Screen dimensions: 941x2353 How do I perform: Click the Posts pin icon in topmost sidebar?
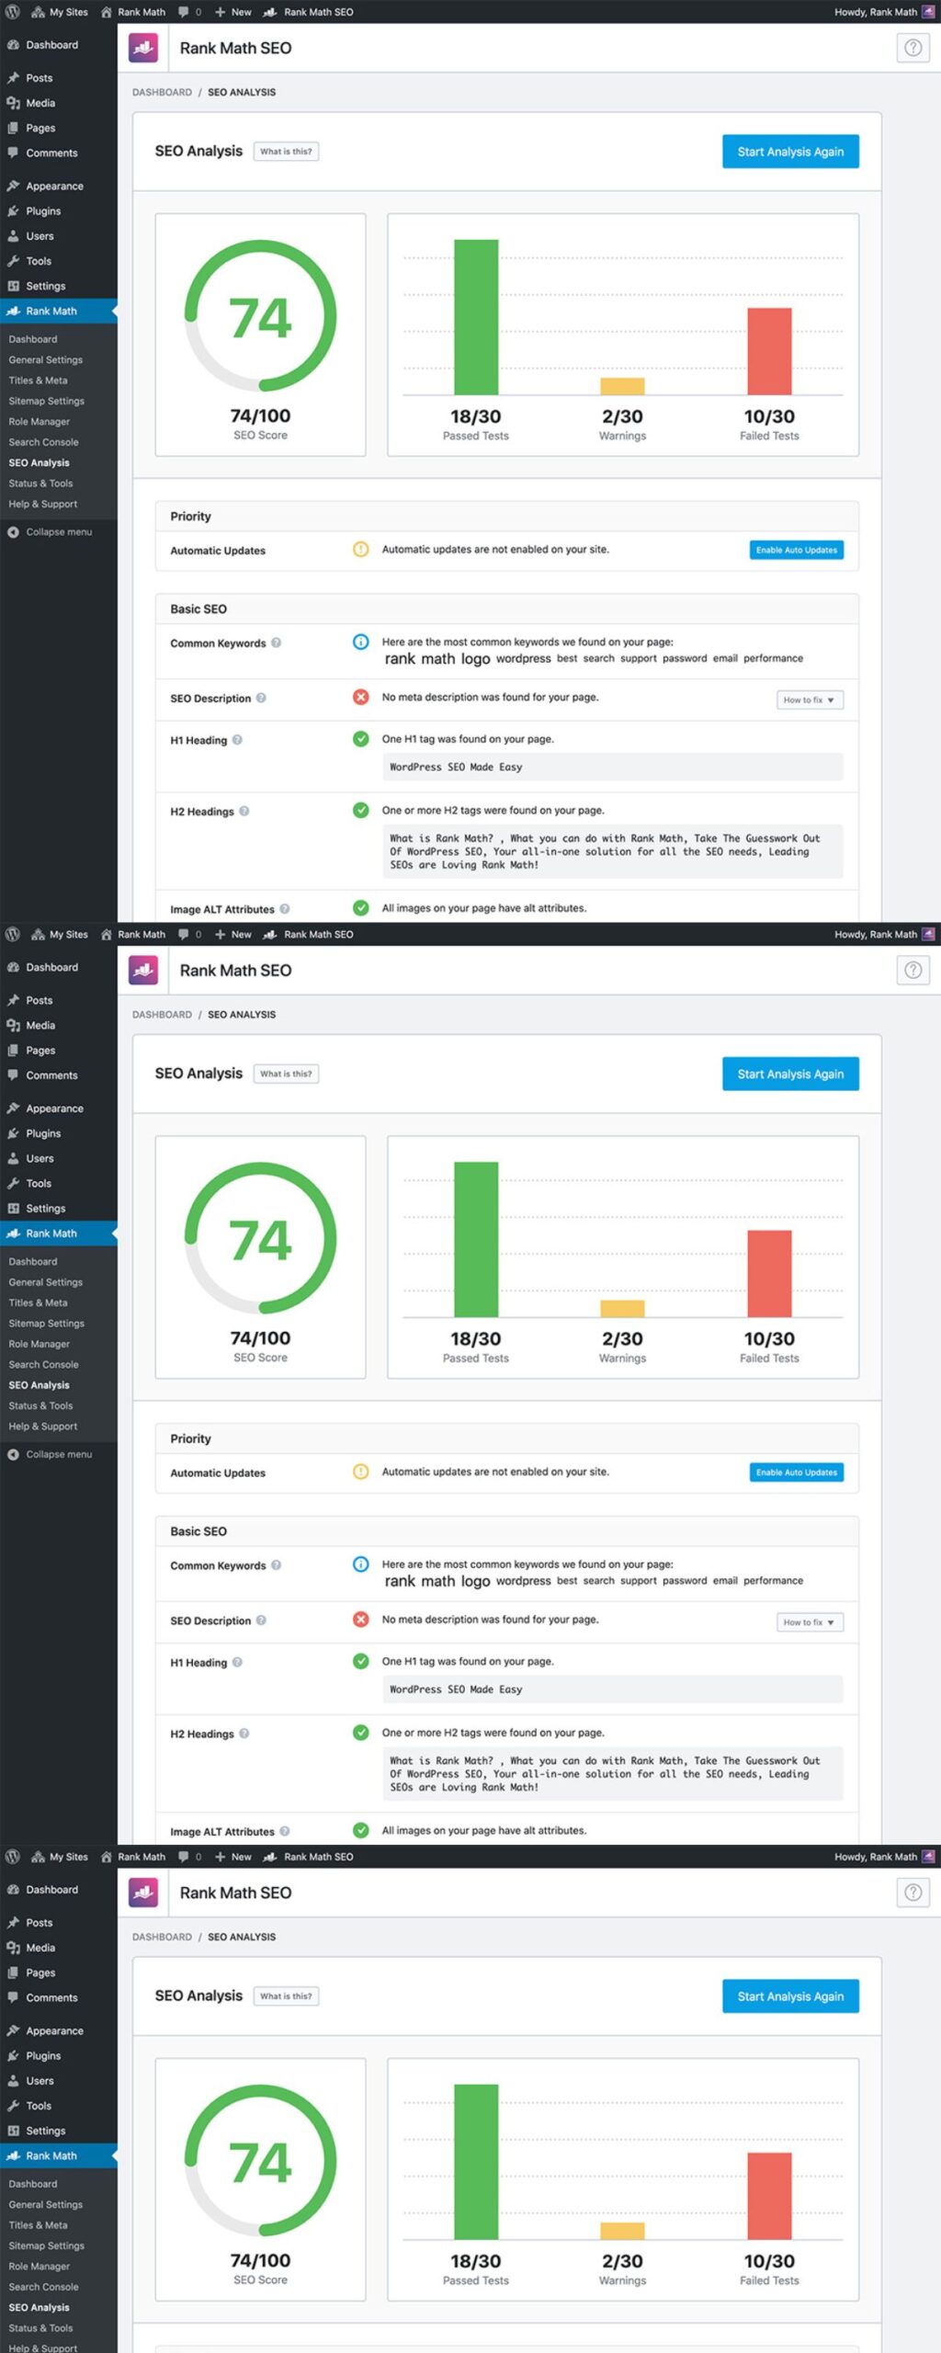pos(13,78)
